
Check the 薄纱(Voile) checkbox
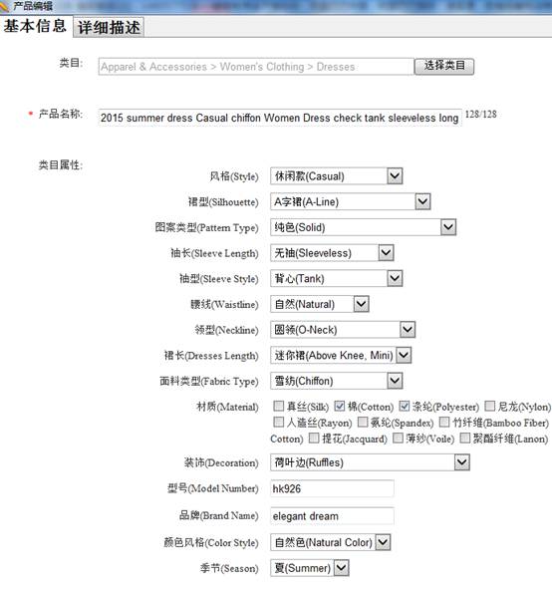tap(398, 438)
